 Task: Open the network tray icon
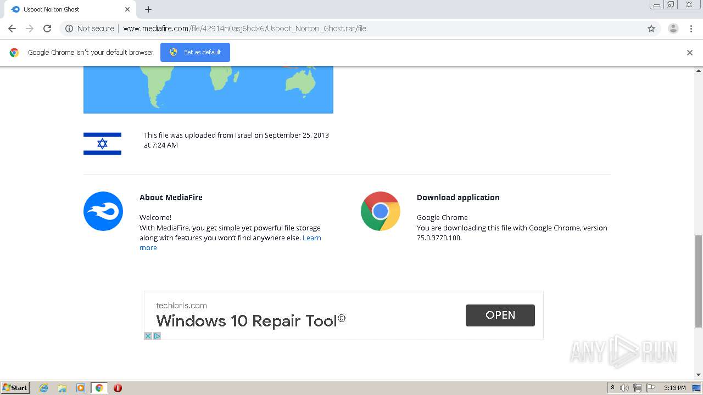tap(638, 388)
